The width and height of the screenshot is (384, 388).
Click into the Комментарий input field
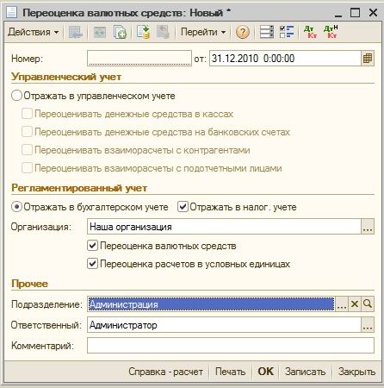(231, 346)
